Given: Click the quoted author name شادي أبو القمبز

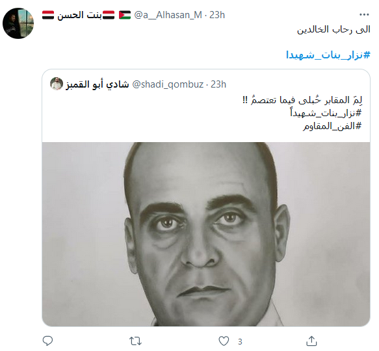Looking at the screenshot, I should [x=97, y=84].
